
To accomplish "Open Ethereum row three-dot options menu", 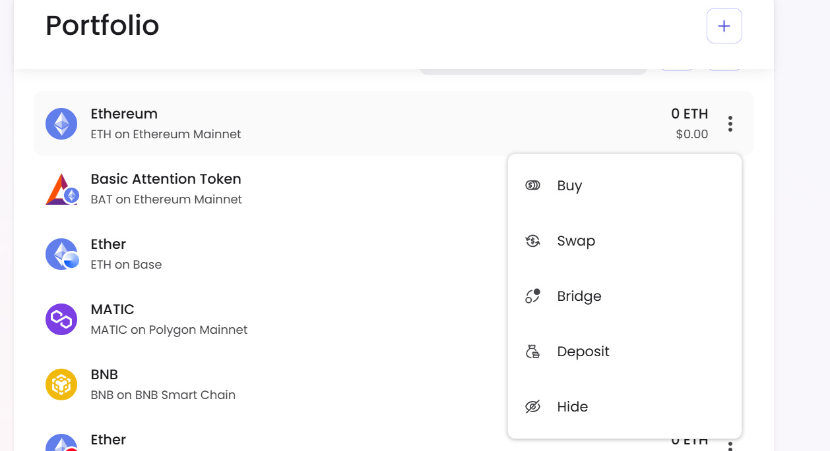I will pos(730,124).
